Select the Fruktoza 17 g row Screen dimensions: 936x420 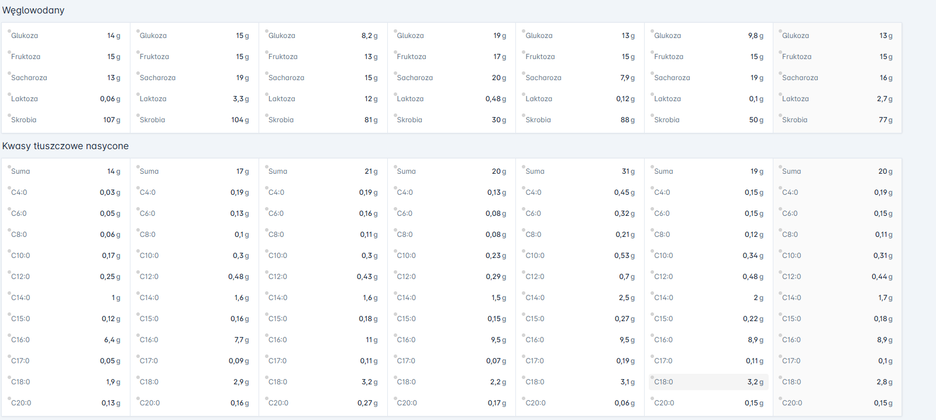pyautogui.click(x=451, y=57)
